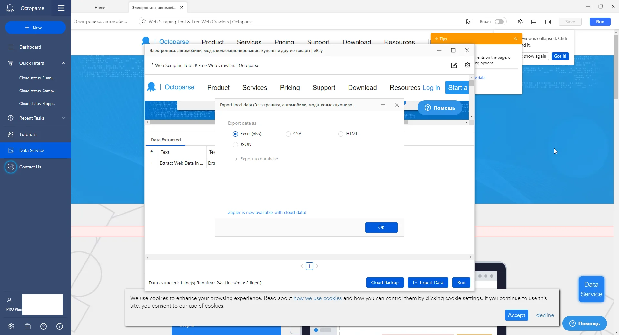Viewport: 619px width, 335px height.
Task: Expand the Recent Tasks section
Action: 64,118
